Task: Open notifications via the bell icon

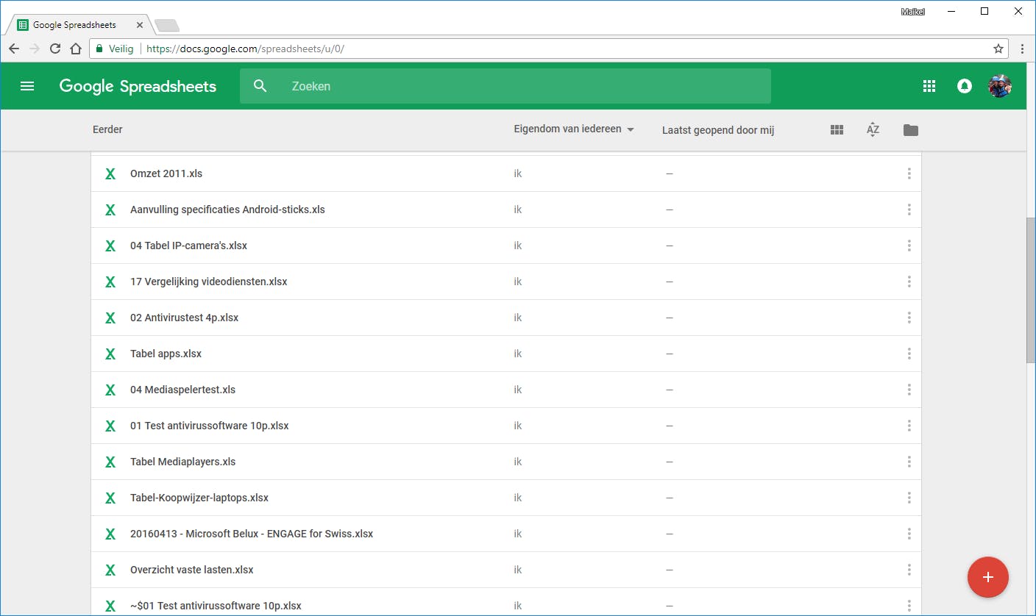Action: (964, 86)
